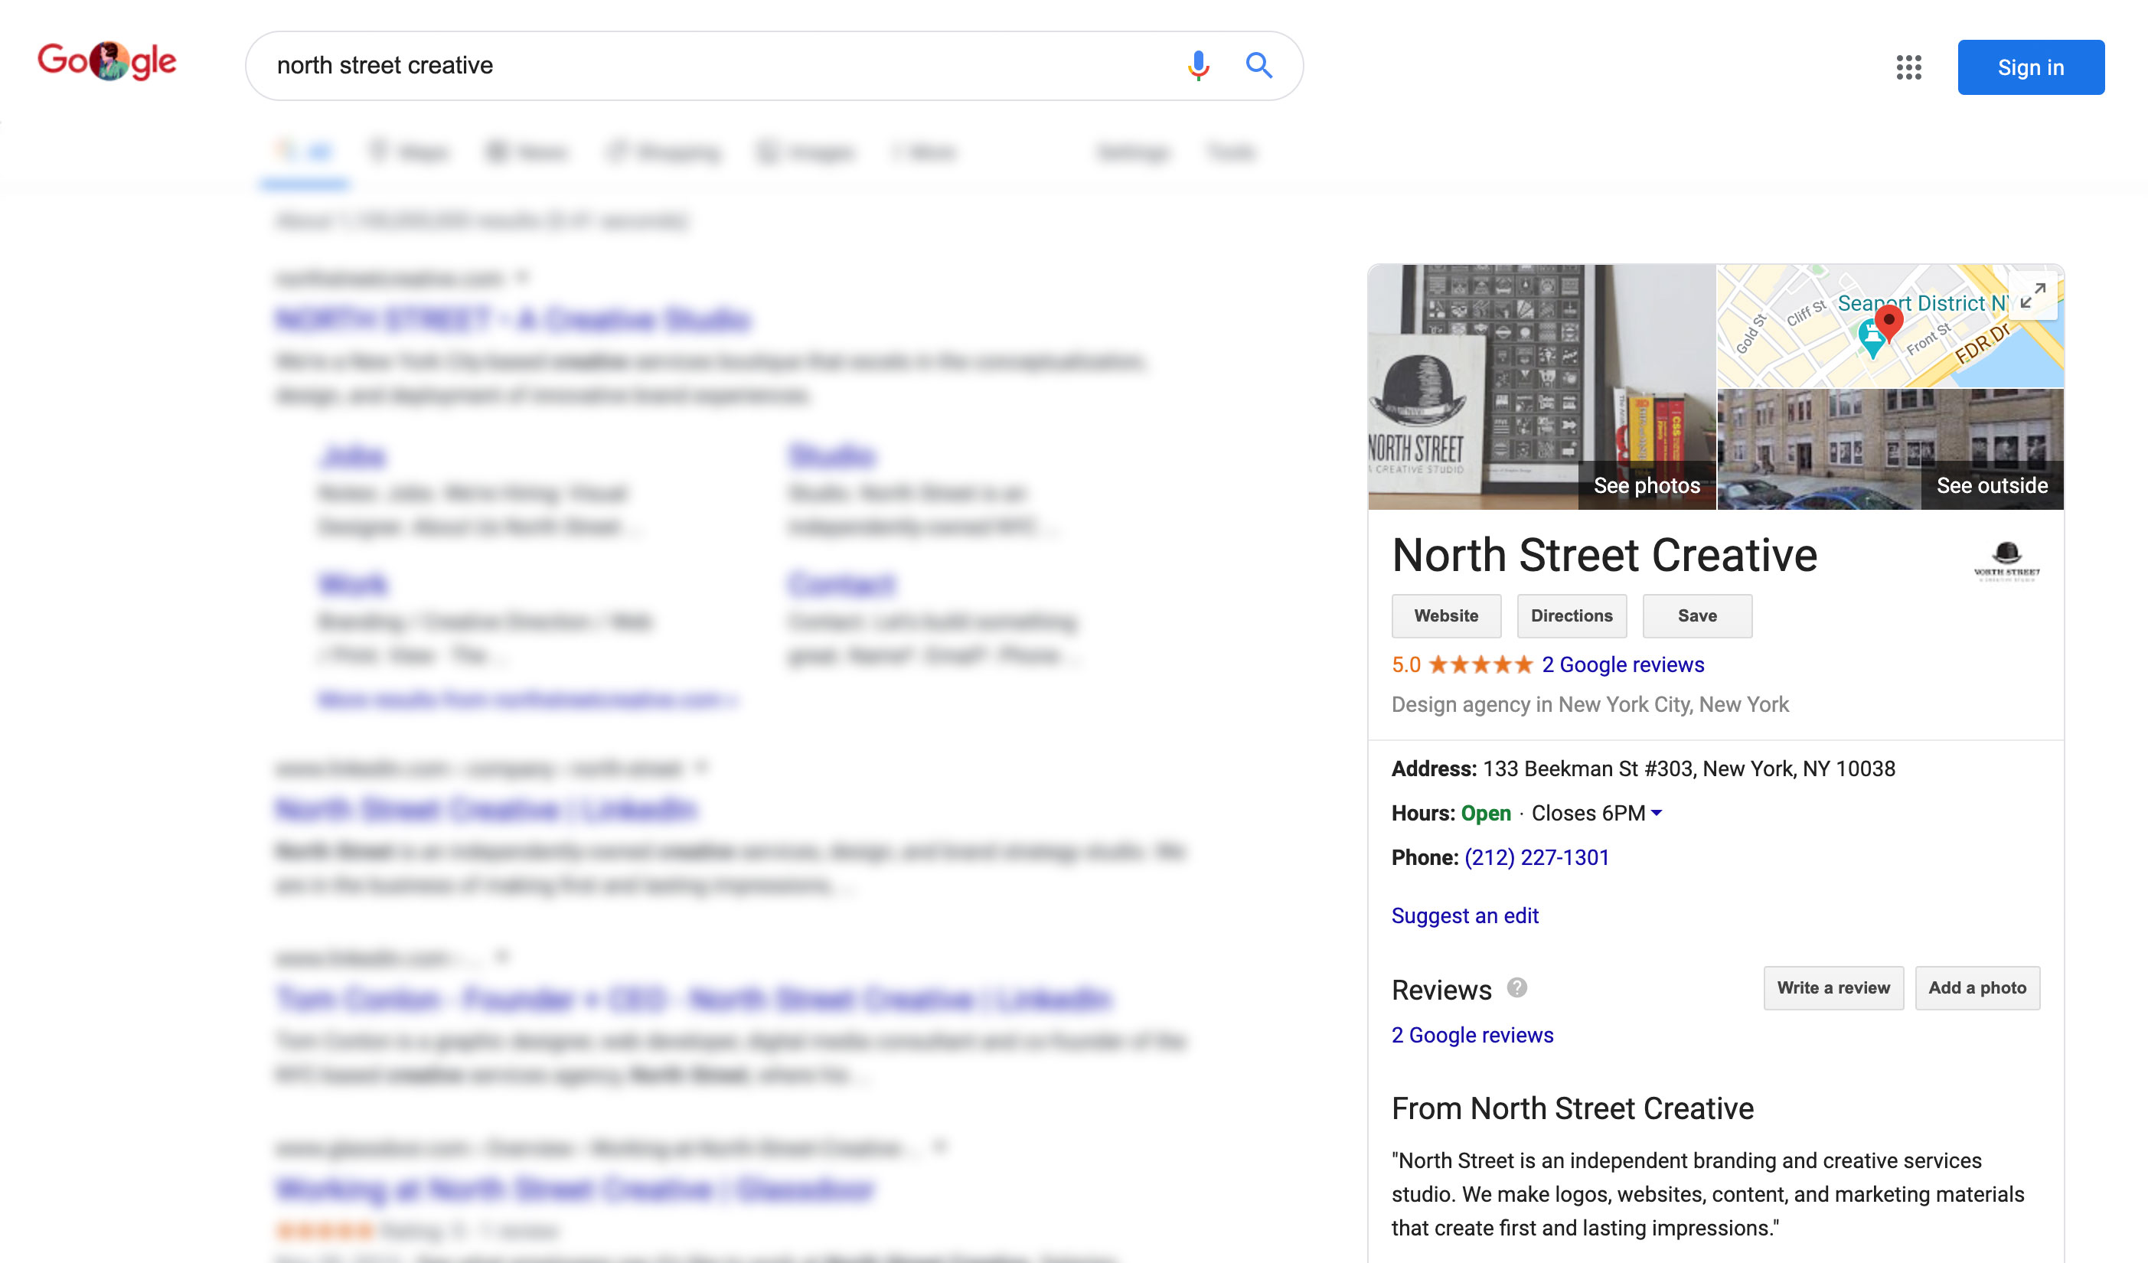
Task: Open the Reviews help question icon
Action: click(1516, 987)
